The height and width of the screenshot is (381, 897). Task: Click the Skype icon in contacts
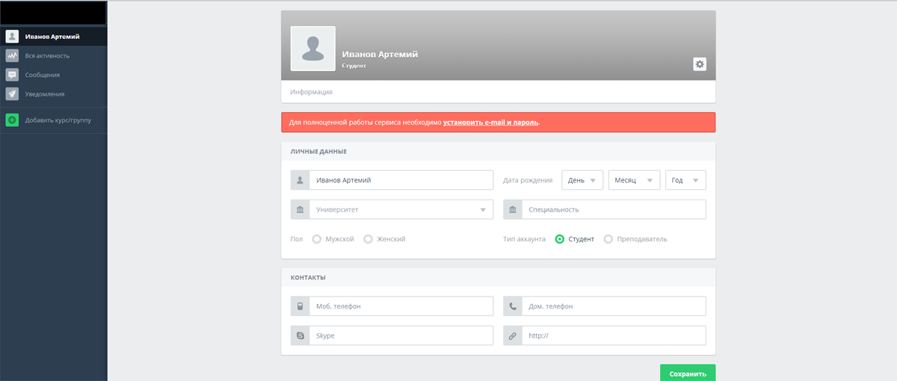(300, 336)
